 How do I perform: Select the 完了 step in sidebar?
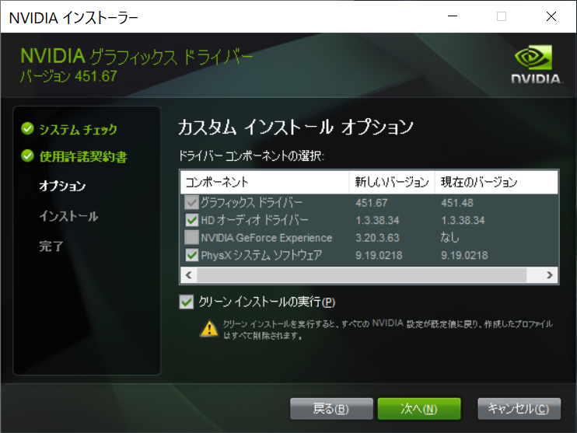[x=51, y=246]
